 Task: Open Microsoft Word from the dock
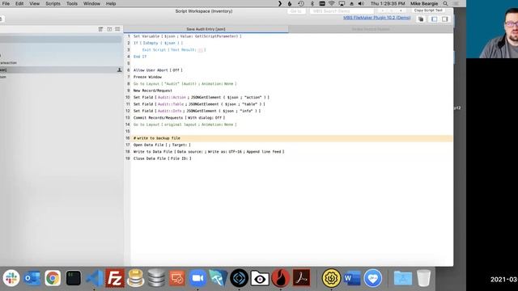tap(352, 278)
